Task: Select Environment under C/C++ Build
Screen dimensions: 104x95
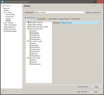Action: pos(10,17)
